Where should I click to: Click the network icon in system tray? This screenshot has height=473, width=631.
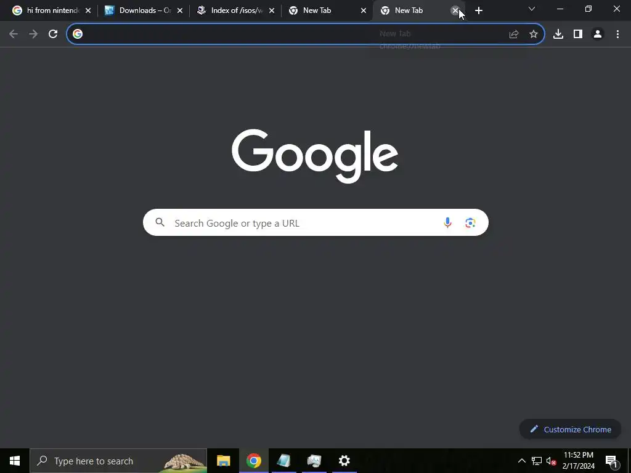click(537, 461)
